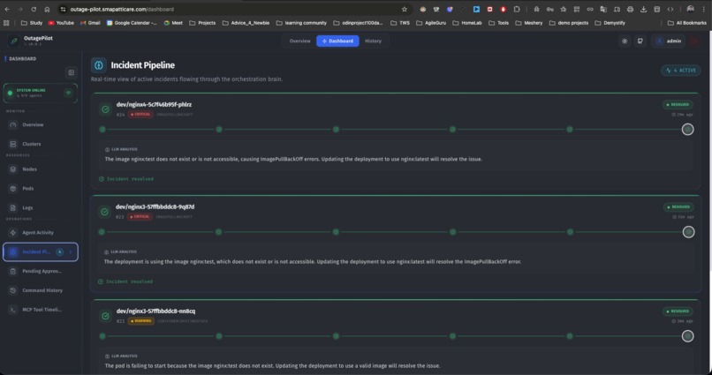Open the browser three-dot menu
The height and width of the screenshot is (375, 712).
pyautogui.click(x=704, y=9)
